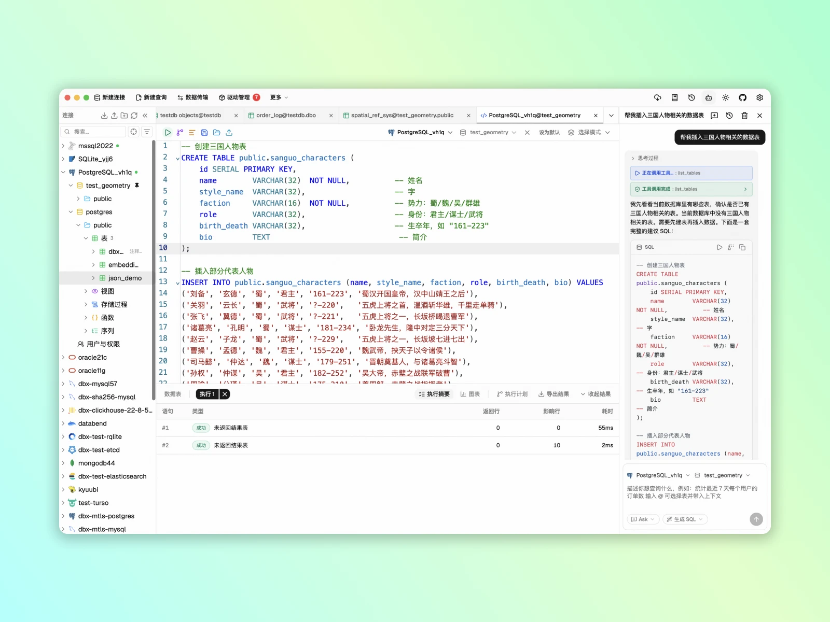Switch to the spatial_ref_sys@test_geometry.public tab

tap(402, 116)
